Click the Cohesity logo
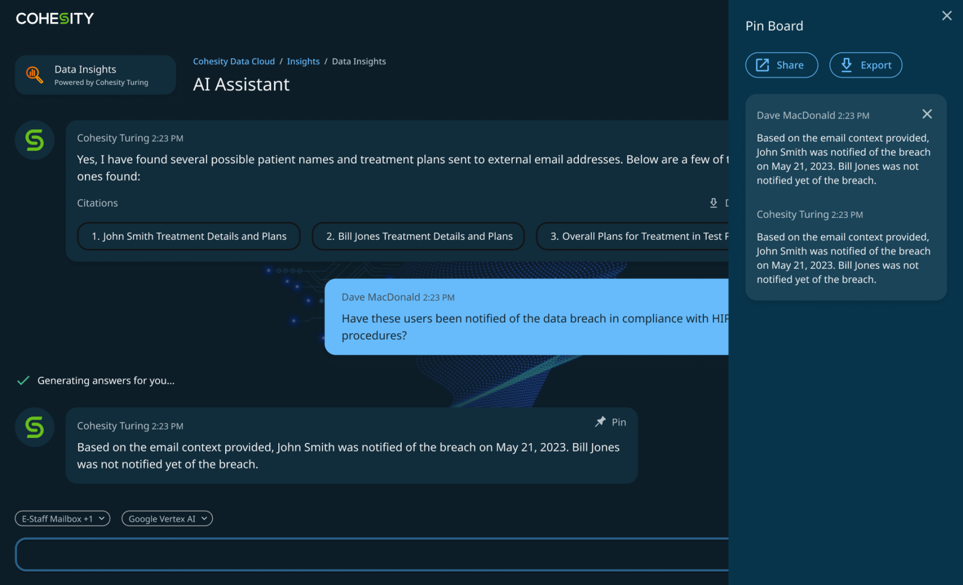Image resolution: width=963 pixels, height=585 pixels. 55,19
